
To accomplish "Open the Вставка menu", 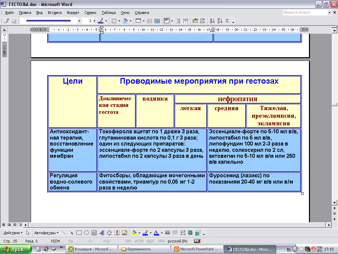I will pos(54,13).
